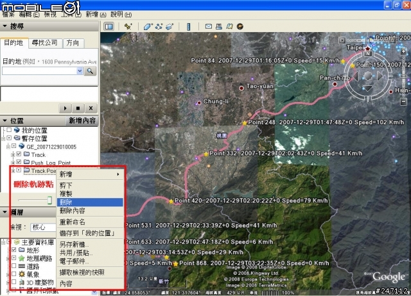The height and width of the screenshot is (296, 411).
Task: Click the star marker for Point 248
Action: click(x=245, y=122)
